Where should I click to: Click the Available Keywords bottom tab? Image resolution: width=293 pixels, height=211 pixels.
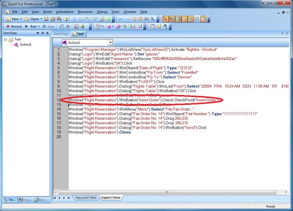25,200
